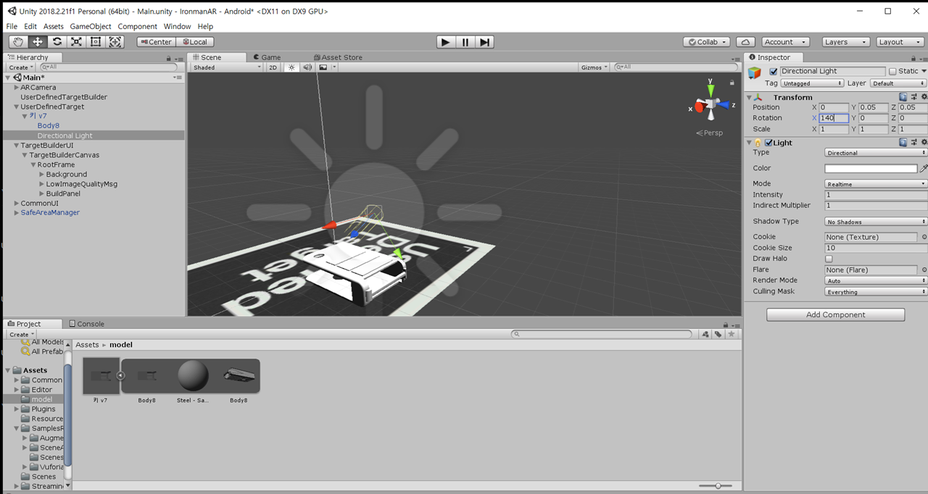The width and height of the screenshot is (928, 494).
Task: Click the scene orientation gizmo
Action: pyautogui.click(x=710, y=105)
